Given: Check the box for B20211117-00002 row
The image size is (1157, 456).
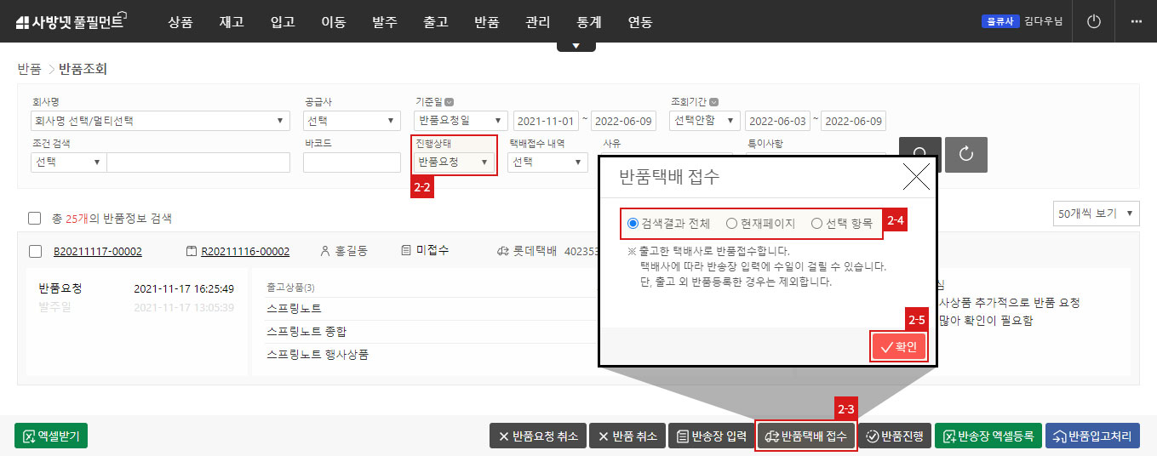Looking at the screenshot, I should [x=35, y=252].
